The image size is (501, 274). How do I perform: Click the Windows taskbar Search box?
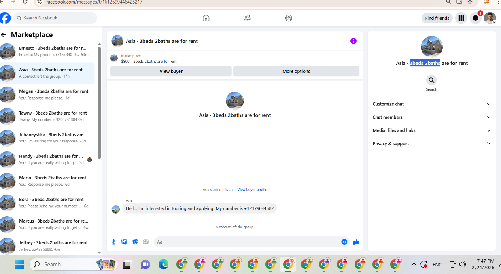click(74, 264)
